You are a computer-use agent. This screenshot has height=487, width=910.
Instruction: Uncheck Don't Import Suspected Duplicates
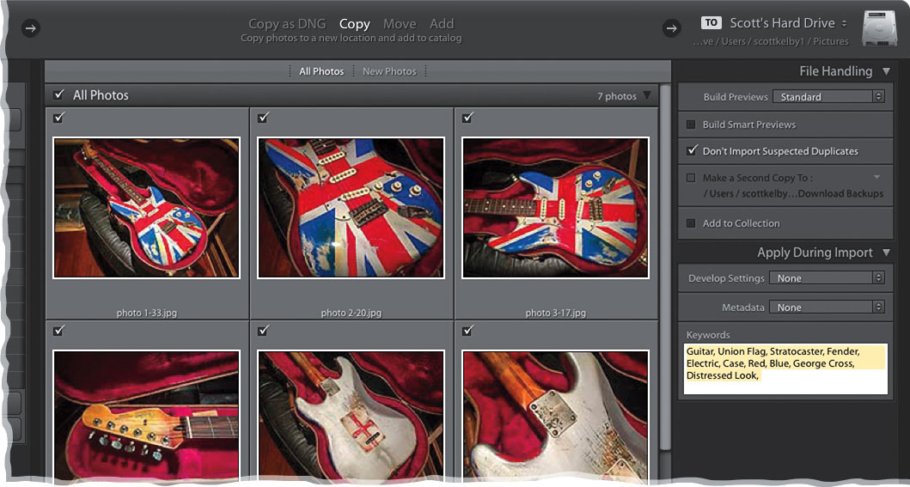pos(691,151)
